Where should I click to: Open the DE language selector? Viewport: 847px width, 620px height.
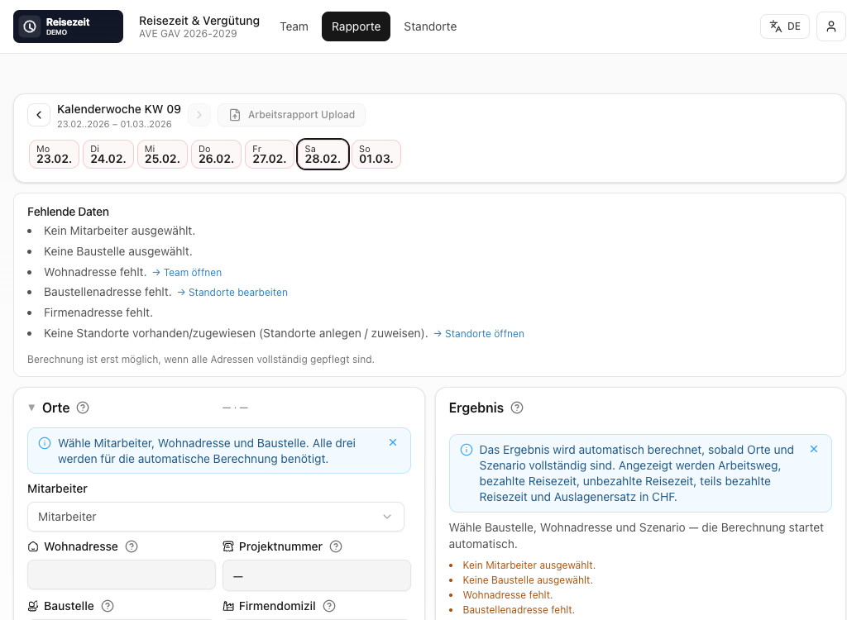784,26
